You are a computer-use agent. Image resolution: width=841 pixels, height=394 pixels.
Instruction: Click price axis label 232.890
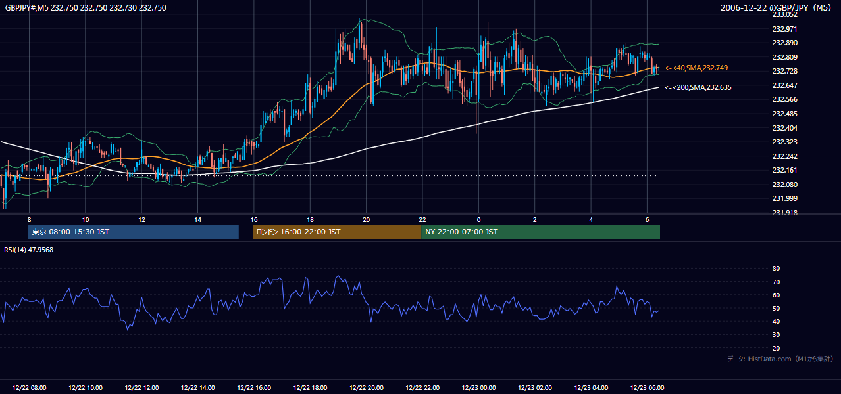(785, 43)
